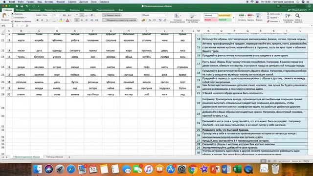Increase indent

97,20
